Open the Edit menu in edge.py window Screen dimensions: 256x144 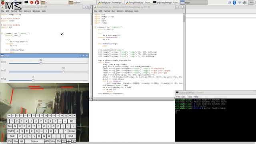8,11
